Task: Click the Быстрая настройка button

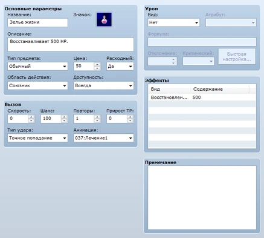Action: 237,56
